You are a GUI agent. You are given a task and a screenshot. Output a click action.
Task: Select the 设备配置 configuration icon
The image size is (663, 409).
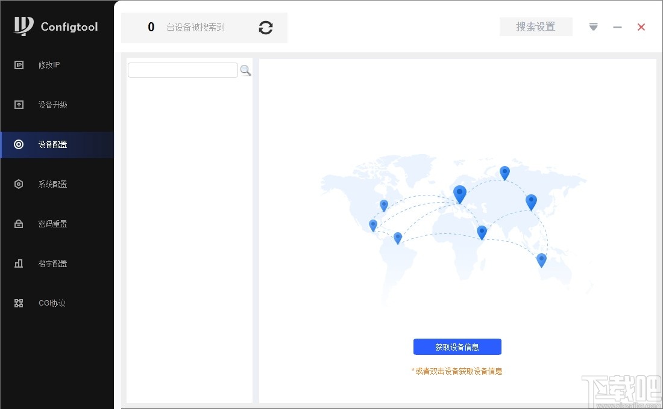[18, 144]
